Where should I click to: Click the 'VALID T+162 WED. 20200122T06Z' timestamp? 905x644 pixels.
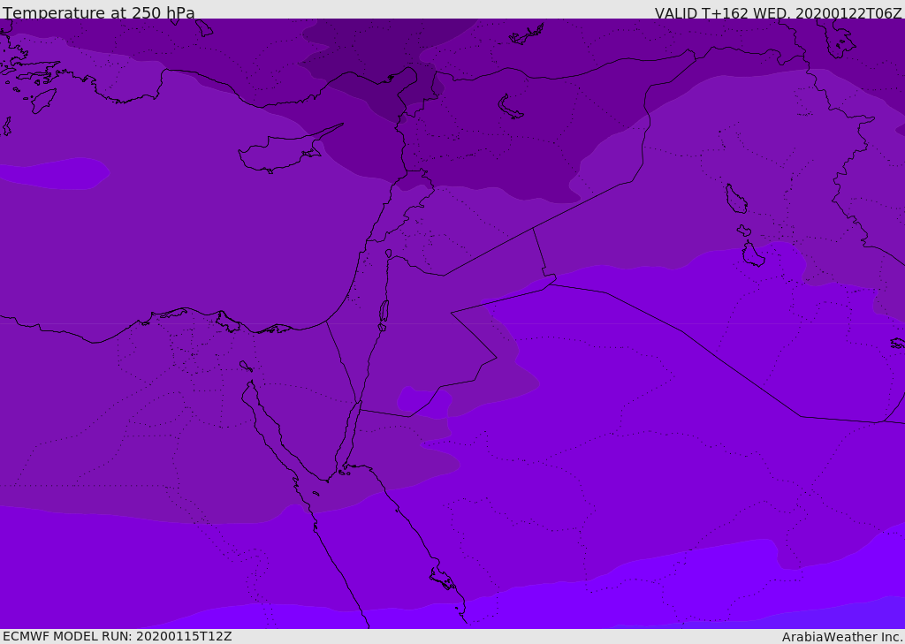click(x=778, y=12)
